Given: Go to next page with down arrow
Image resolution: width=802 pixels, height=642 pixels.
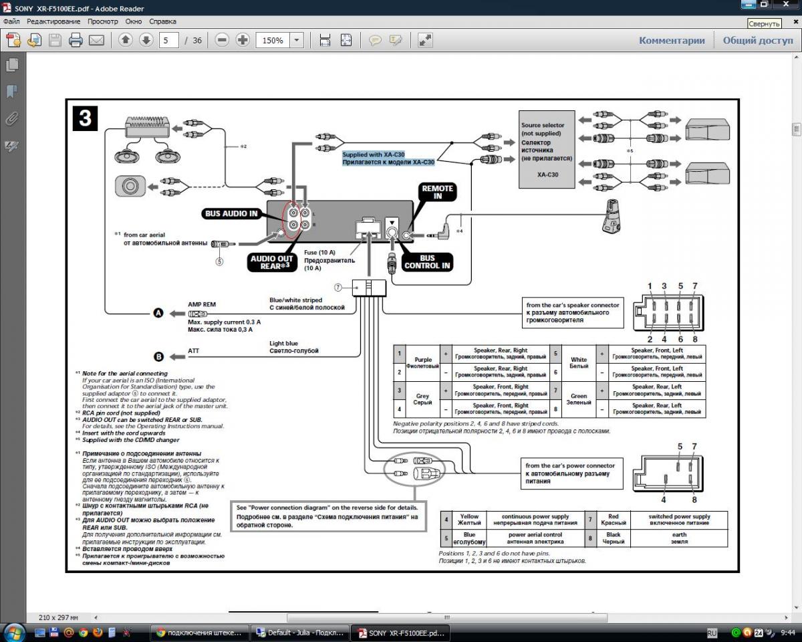Looking at the screenshot, I should (146, 40).
